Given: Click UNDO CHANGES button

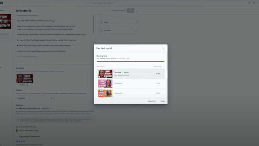Looking at the screenshot, I should click(x=118, y=11).
